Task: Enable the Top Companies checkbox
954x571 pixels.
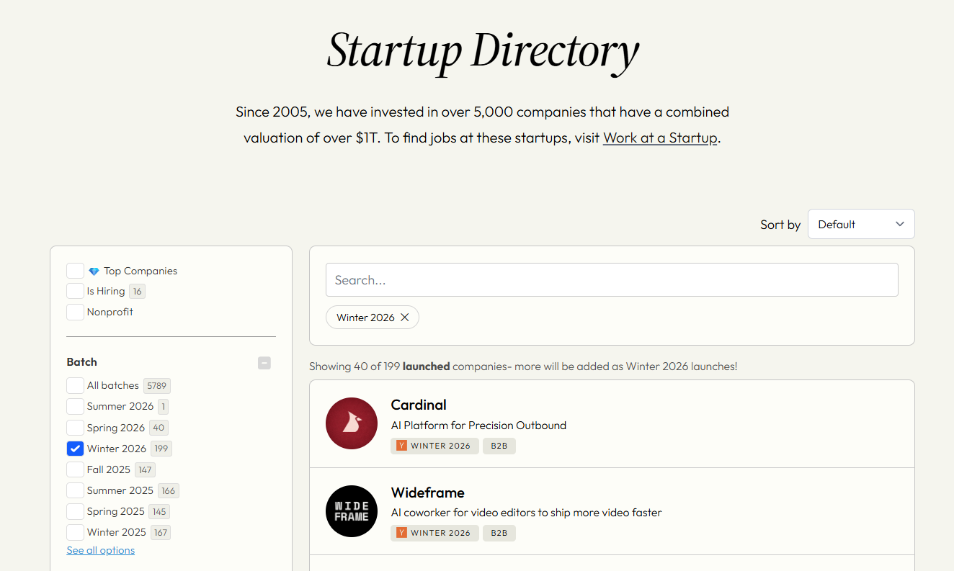Action: click(x=75, y=271)
